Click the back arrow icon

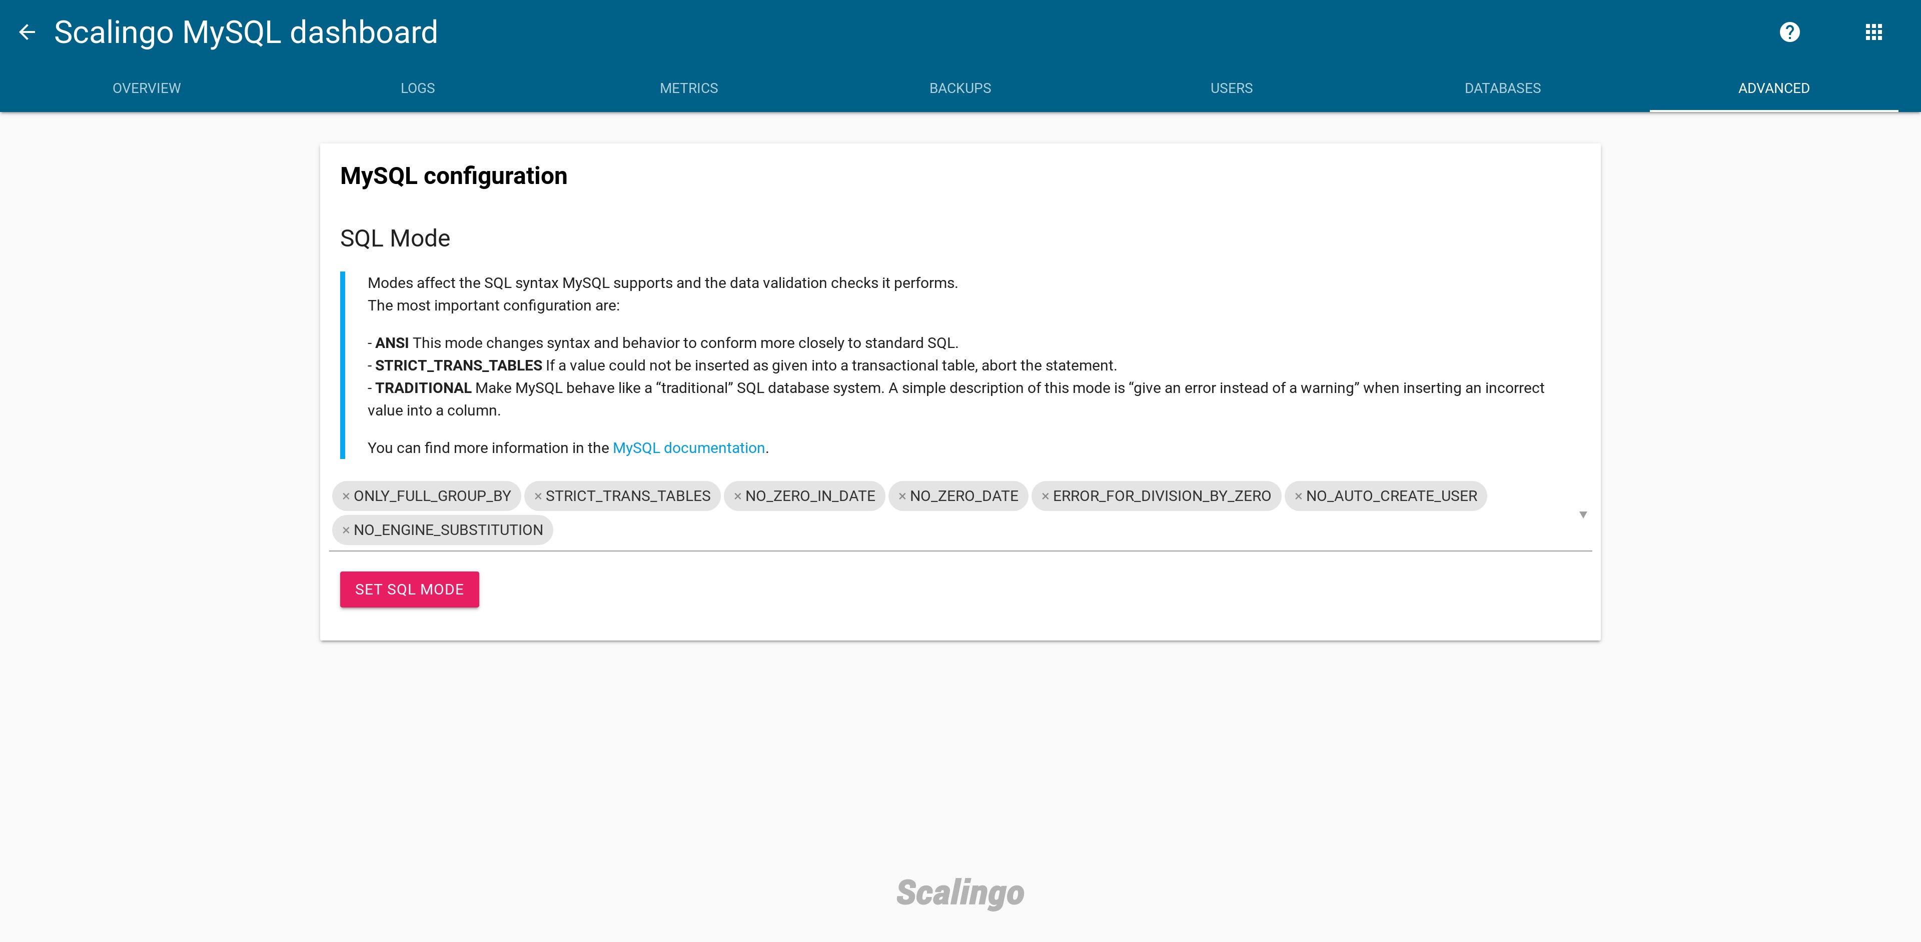pyautogui.click(x=27, y=32)
